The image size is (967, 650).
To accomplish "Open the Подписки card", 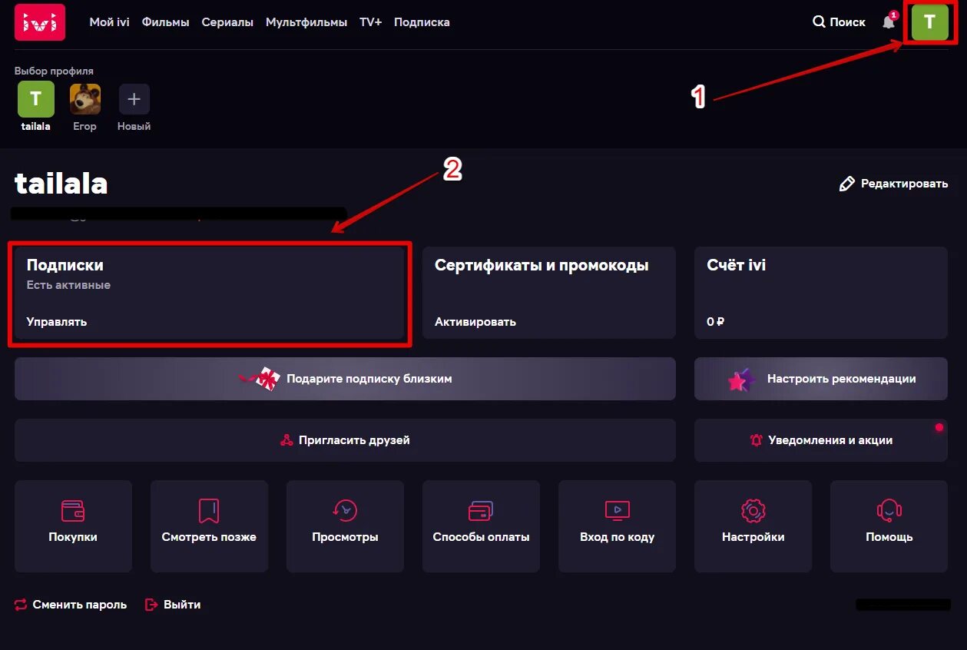I will (210, 293).
